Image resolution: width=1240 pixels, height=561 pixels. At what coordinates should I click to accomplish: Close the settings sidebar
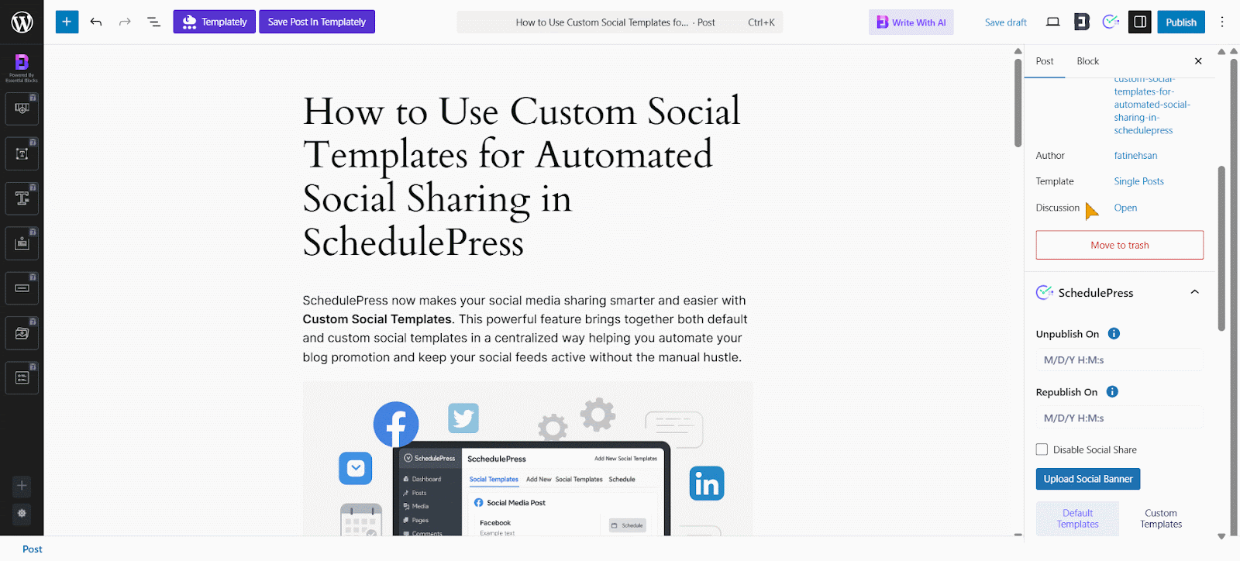coord(1198,61)
